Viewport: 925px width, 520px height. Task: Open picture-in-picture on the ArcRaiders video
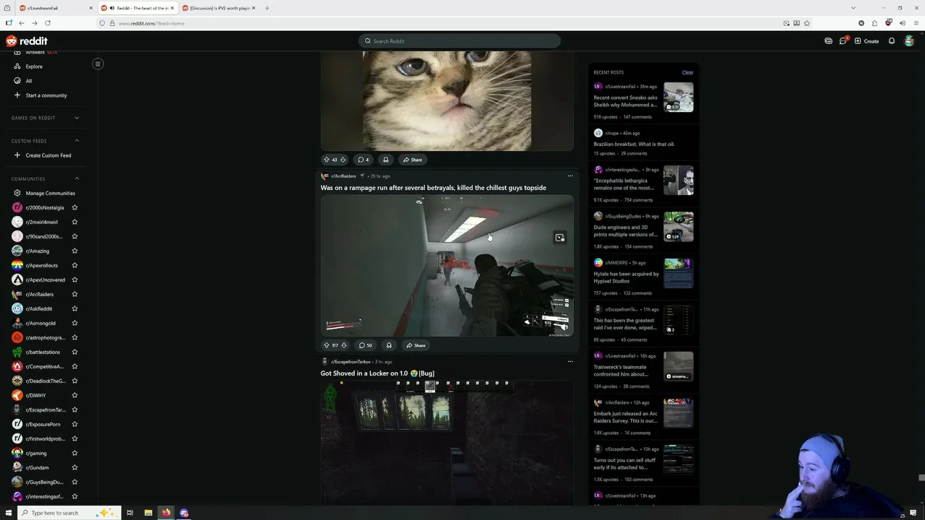click(x=559, y=238)
